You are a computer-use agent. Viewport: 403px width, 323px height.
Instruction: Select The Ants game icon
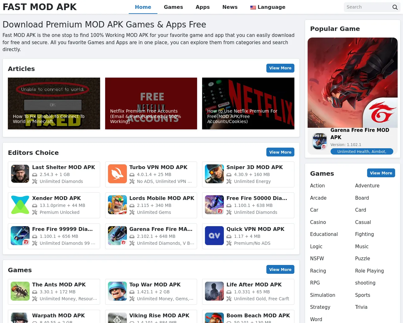click(x=20, y=291)
